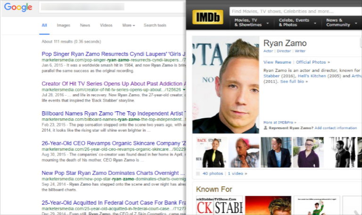Open the Back Stabber Known For poster
The height and width of the screenshot is (215, 362).
coord(219,206)
